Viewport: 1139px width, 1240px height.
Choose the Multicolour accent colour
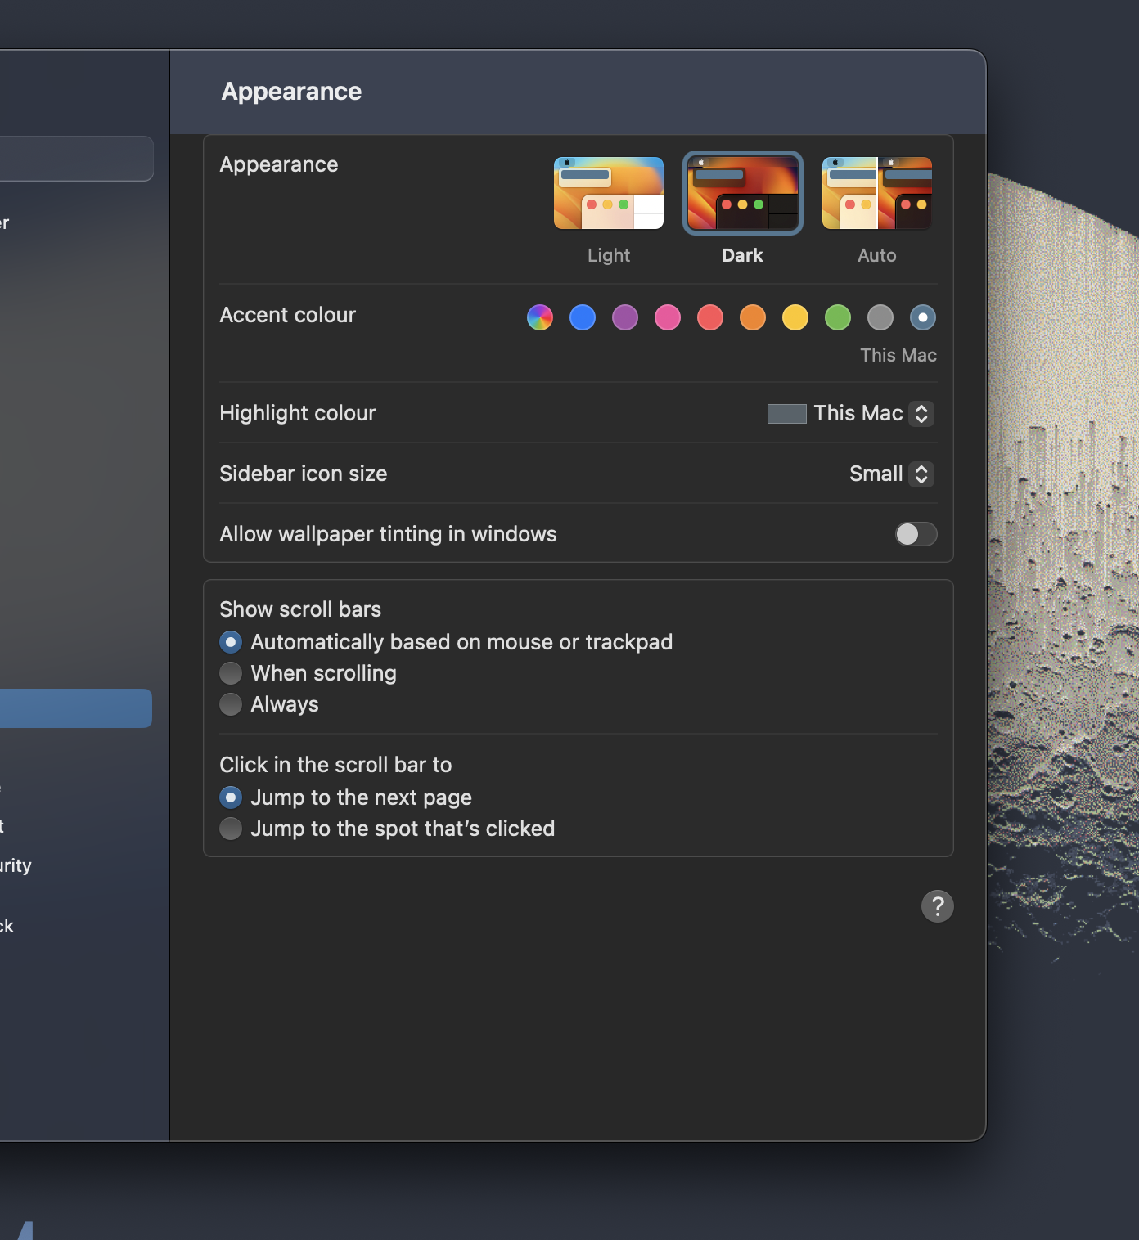(540, 317)
